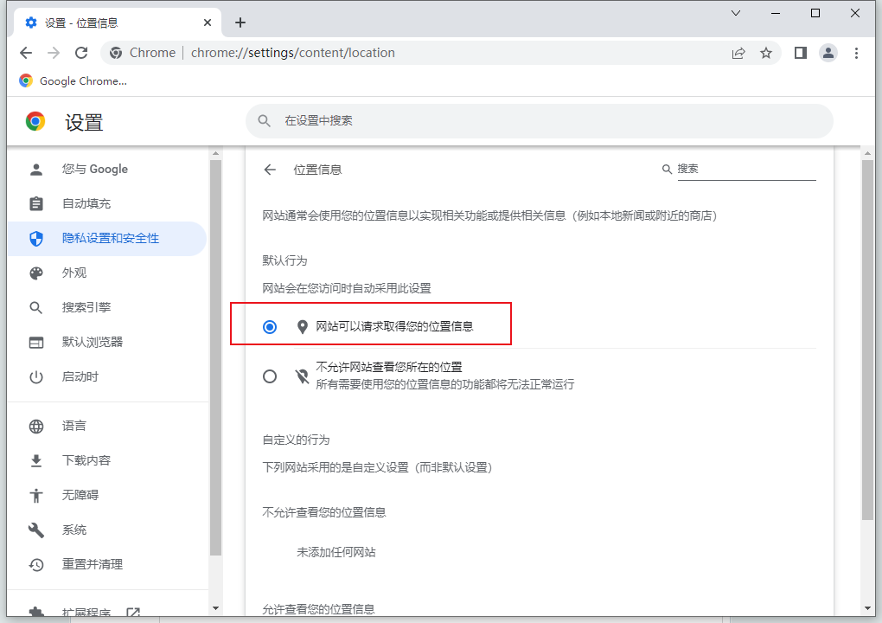This screenshot has height=623, width=882.
Task: Go back using browser back arrow
Action: coord(26,53)
